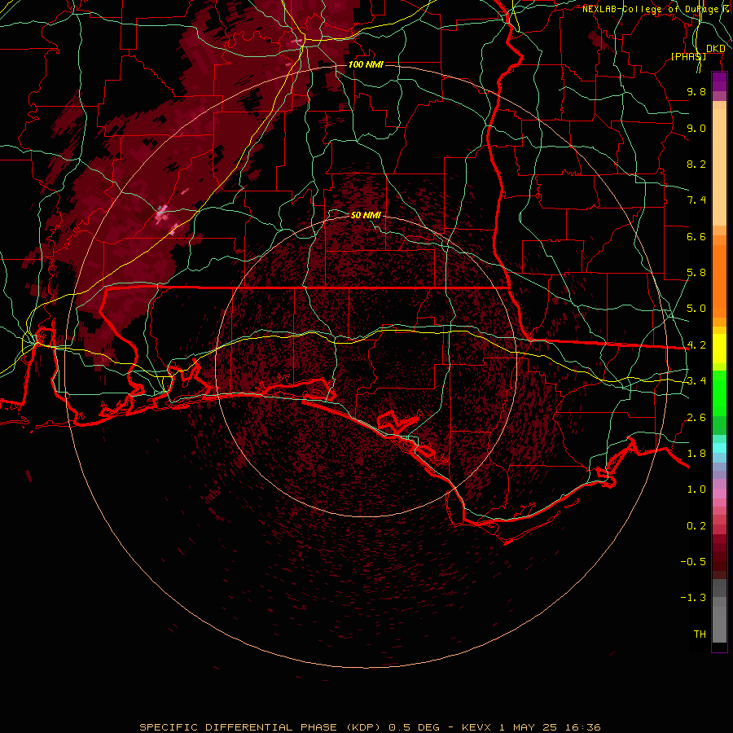Viewport: 733px width, 733px height.
Task: Pick the gray band at color bar bottom
Action: 719,621
